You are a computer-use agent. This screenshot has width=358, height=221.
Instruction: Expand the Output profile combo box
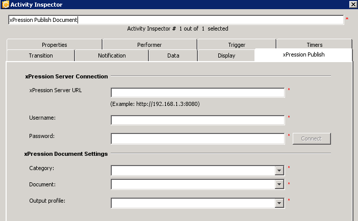point(279,203)
